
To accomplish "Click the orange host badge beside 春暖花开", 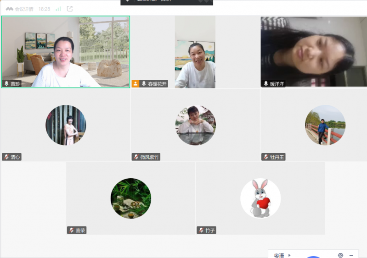I will pyautogui.click(x=136, y=84).
